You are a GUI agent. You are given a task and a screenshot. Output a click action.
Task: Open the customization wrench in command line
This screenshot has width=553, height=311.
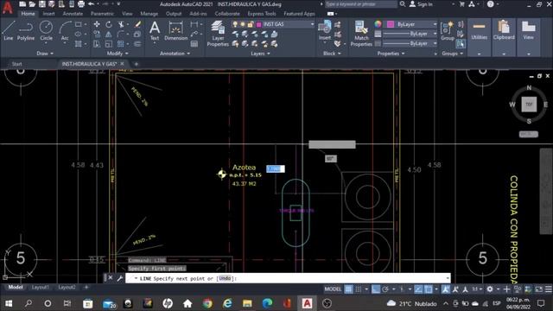[x=120, y=278]
